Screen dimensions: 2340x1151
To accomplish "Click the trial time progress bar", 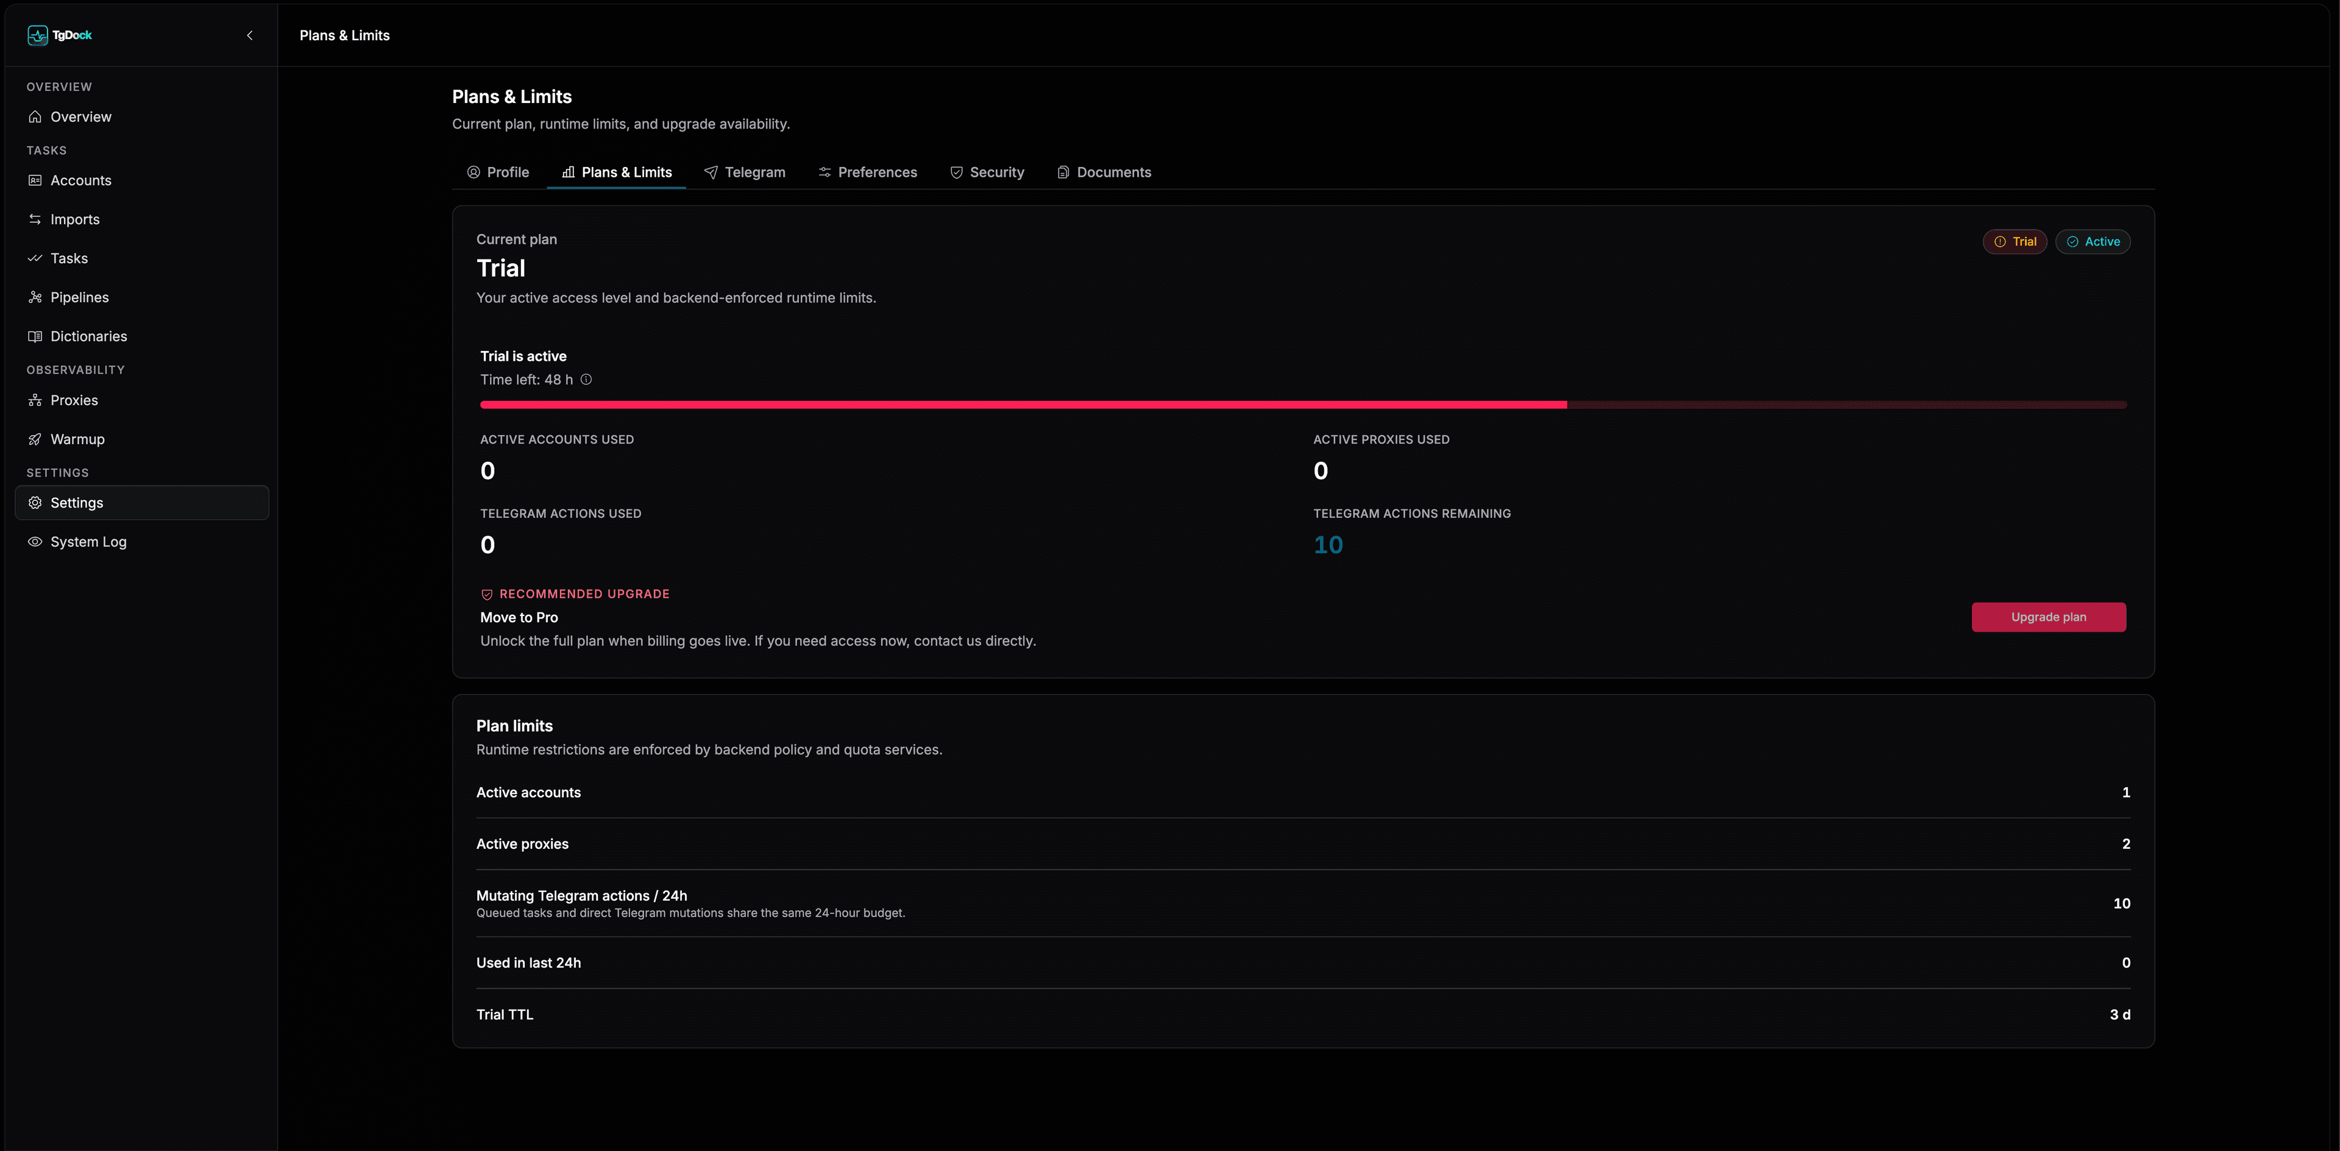I will click(x=1303, y=404).
